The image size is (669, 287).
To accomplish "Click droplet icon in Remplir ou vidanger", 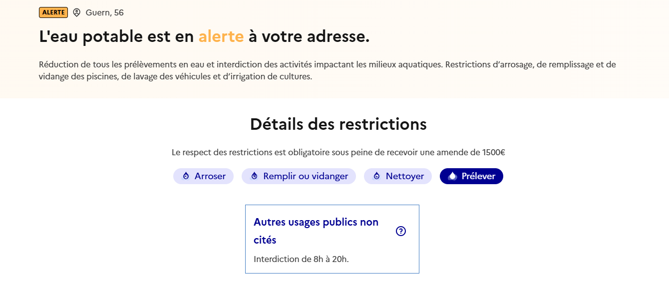I will [x=254, y=176].
